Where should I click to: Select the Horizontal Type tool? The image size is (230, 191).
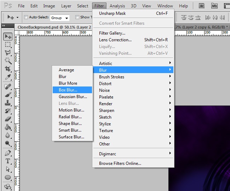coord(8,161)
